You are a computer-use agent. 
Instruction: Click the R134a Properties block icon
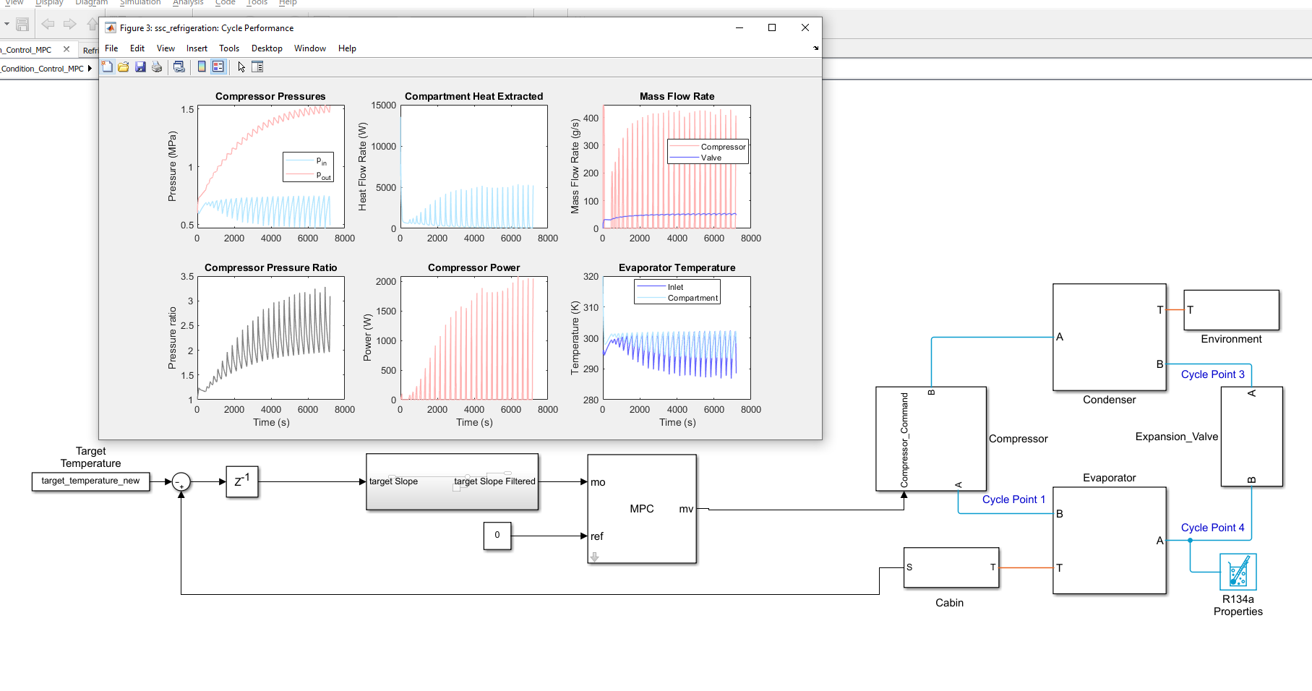(x=1238, y=571)
